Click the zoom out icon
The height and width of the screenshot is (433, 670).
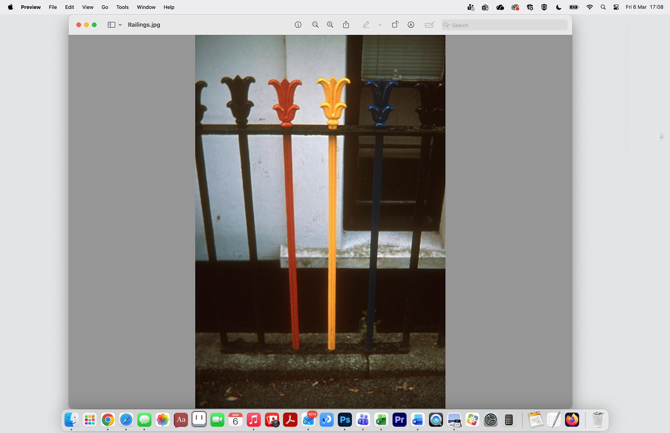point(315,25)
